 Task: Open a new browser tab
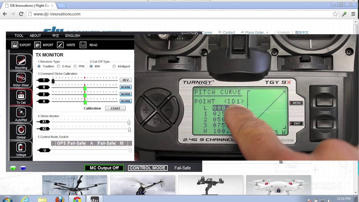pyautogui.click(x=61, y=6)
